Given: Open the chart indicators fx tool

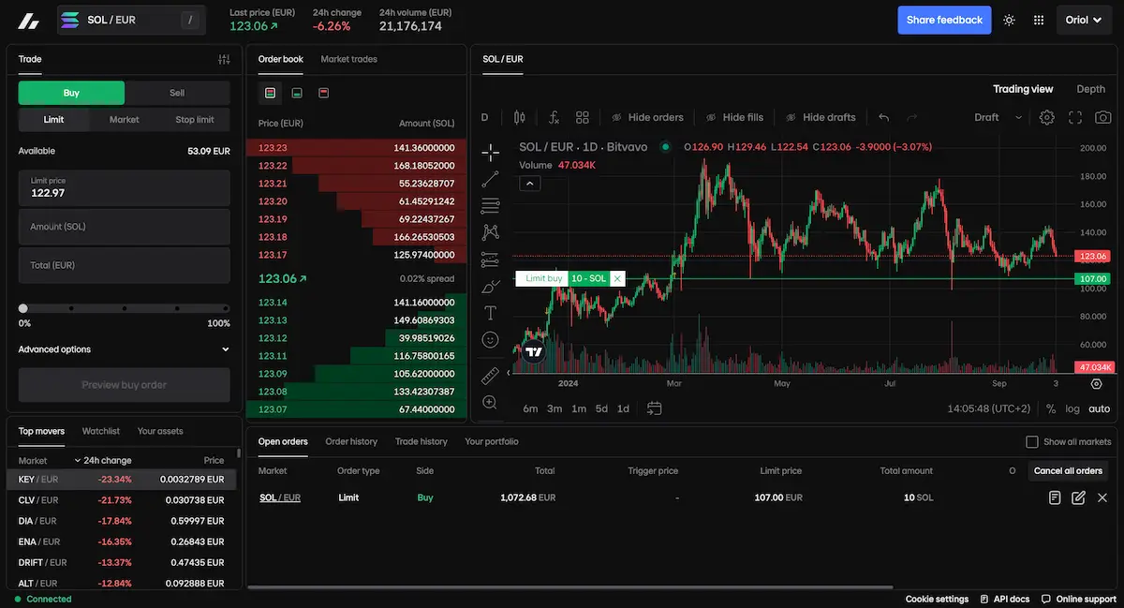Looking at the screenshot, I should pos(554,117).
